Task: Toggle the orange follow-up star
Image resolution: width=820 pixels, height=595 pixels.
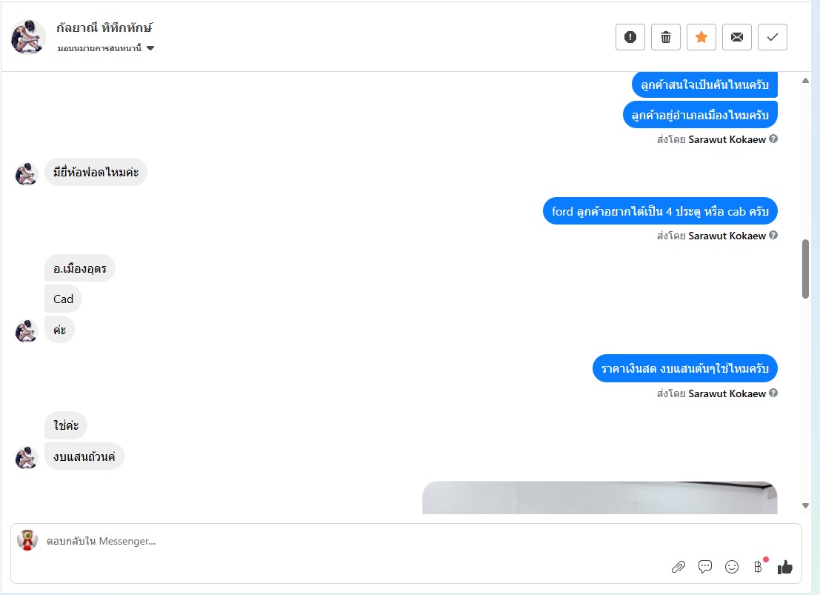Action: tap(701, 37)
